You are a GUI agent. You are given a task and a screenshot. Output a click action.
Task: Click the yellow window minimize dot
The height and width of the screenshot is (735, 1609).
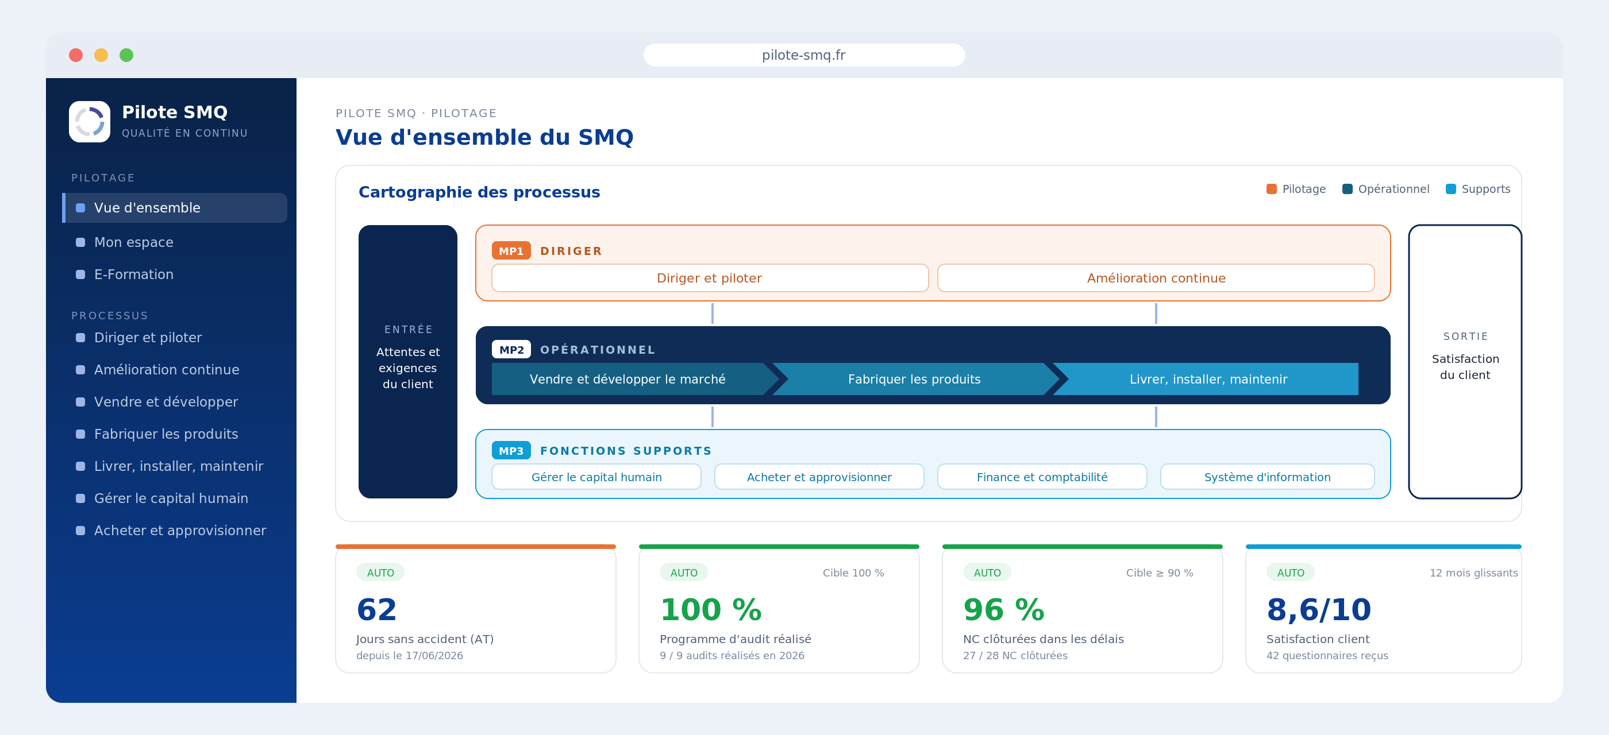coord(101,56)
